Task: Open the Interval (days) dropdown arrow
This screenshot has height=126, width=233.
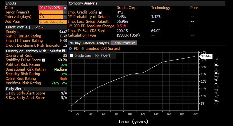Action: [65, 17]
